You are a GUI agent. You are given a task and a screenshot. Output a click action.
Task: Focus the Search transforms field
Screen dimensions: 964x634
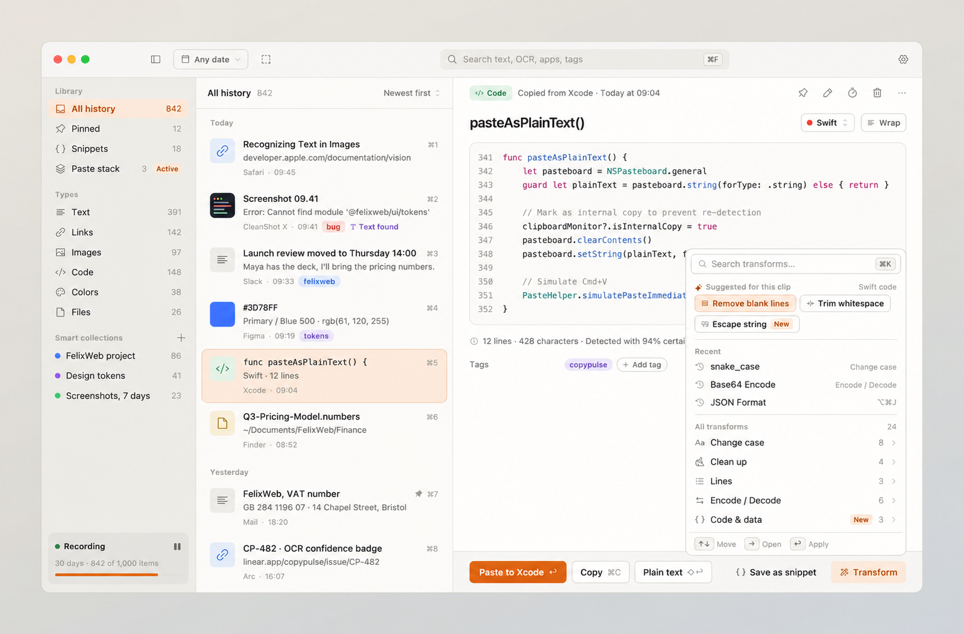tap(796, 264)
